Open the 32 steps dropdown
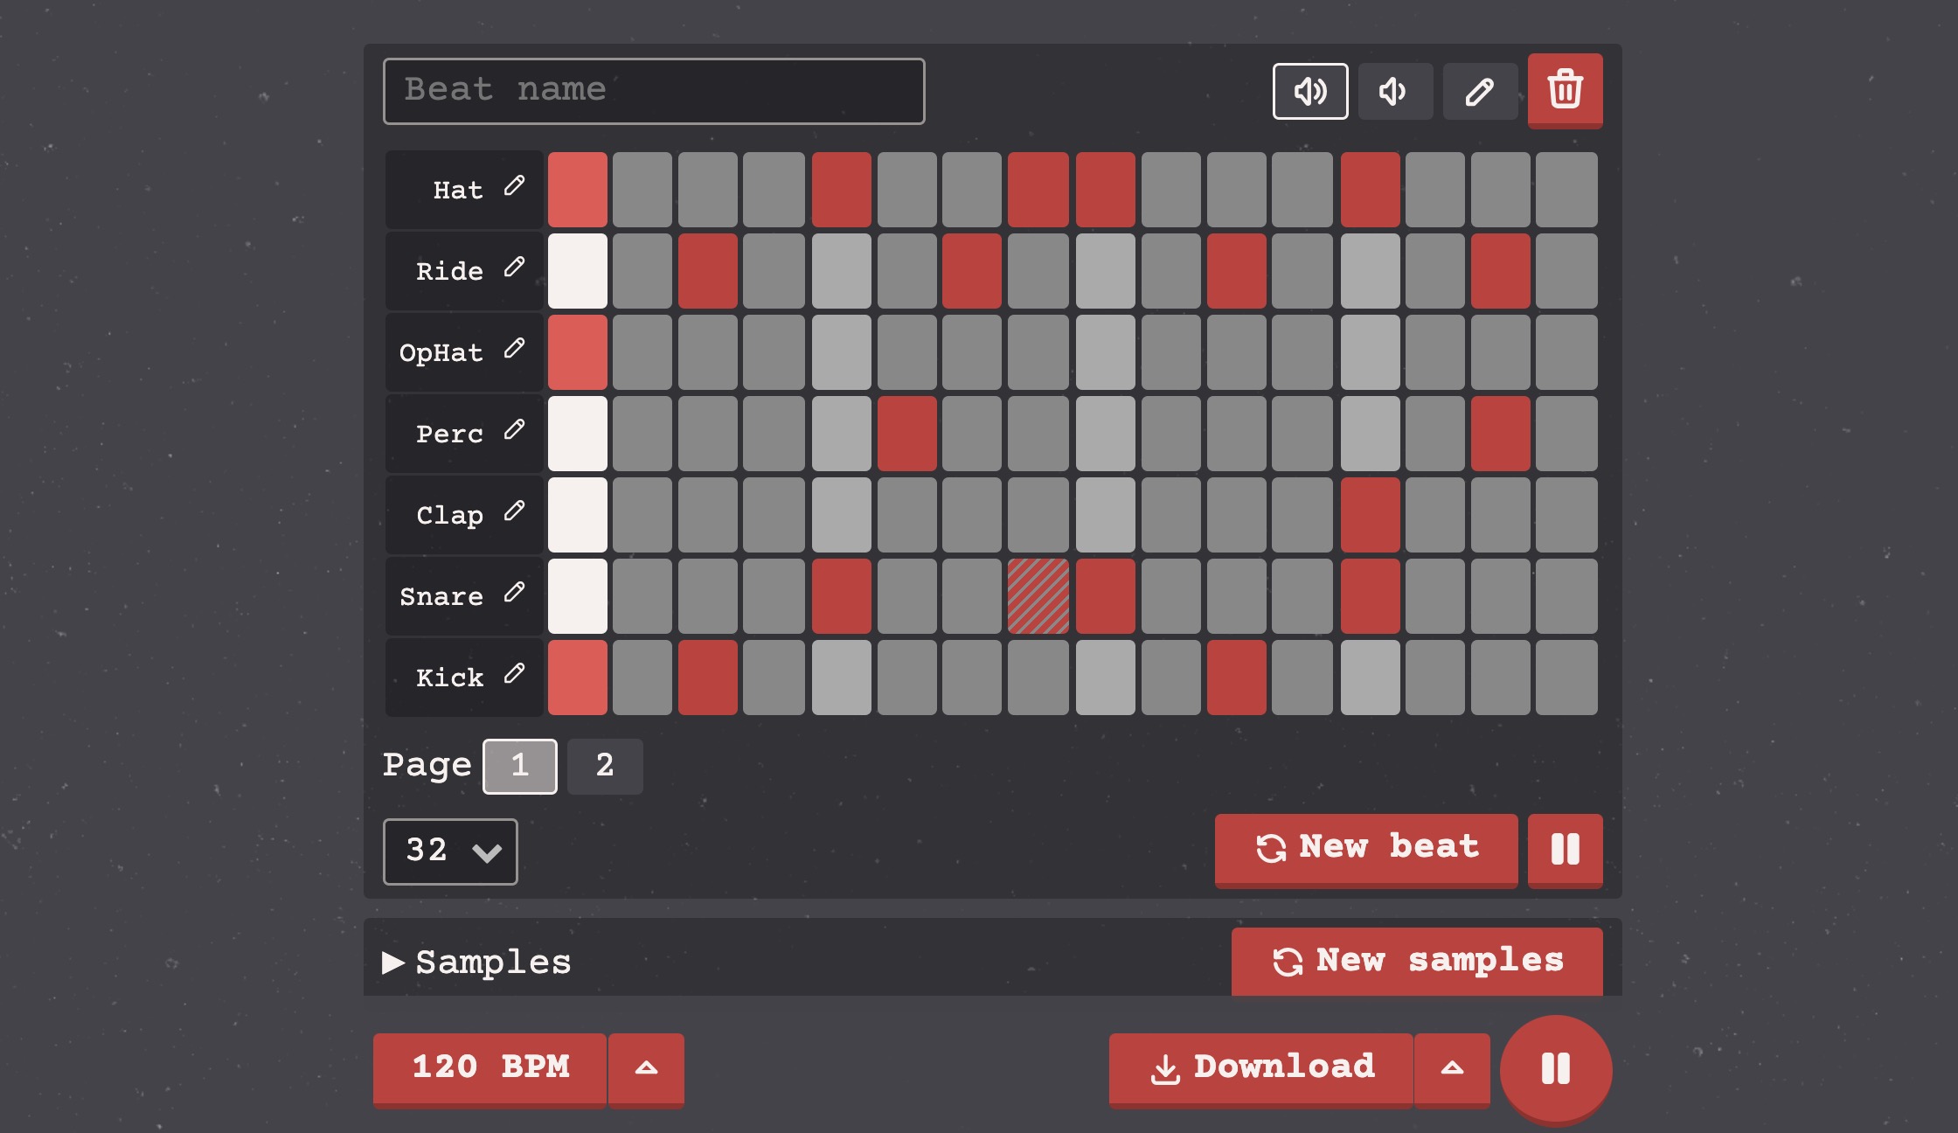 coord(450,851)
